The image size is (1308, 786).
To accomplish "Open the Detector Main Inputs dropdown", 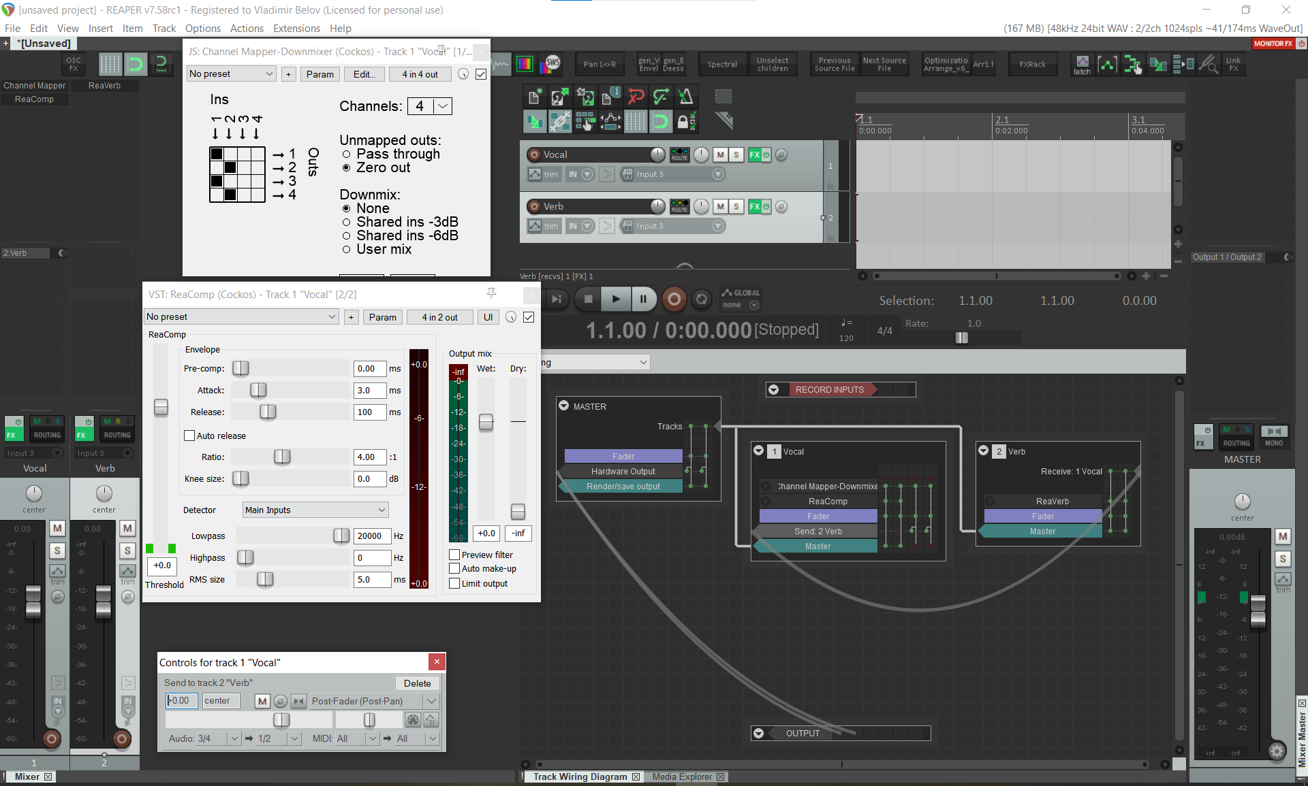I will click(x=315, y=510).
